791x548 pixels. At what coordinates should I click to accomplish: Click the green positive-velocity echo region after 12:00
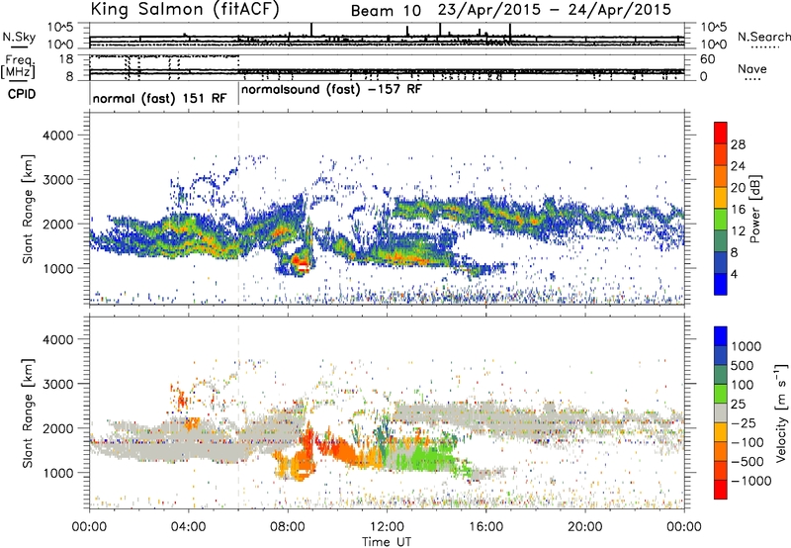pyautogui.click(x=426, y=457)
